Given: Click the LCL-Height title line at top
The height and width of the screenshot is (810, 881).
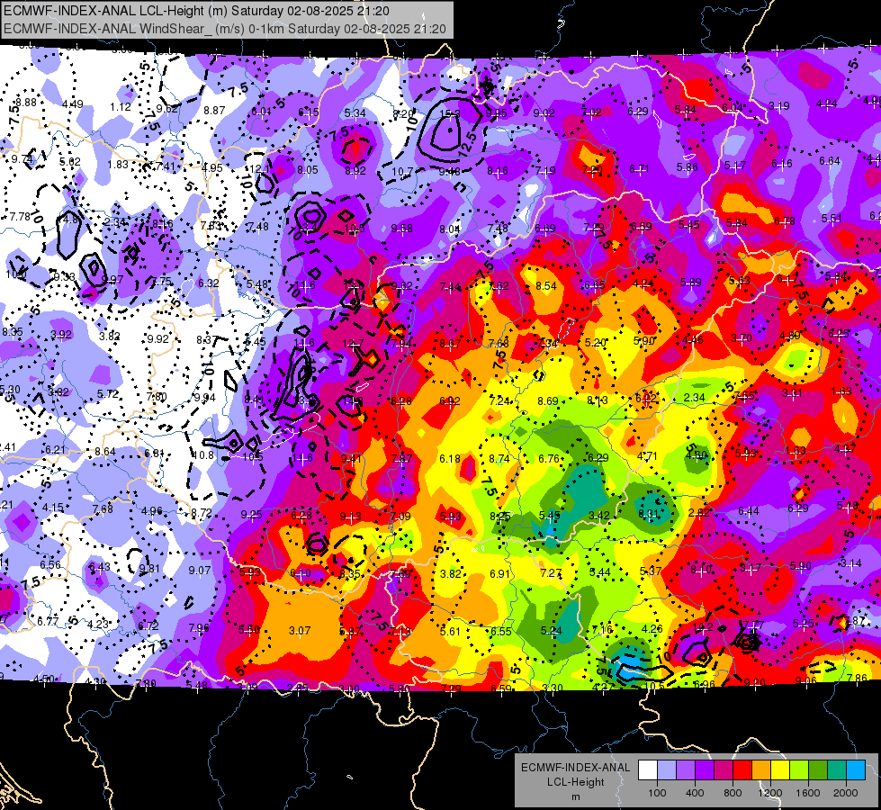Looking at the screenshot, I should point(197,11).
